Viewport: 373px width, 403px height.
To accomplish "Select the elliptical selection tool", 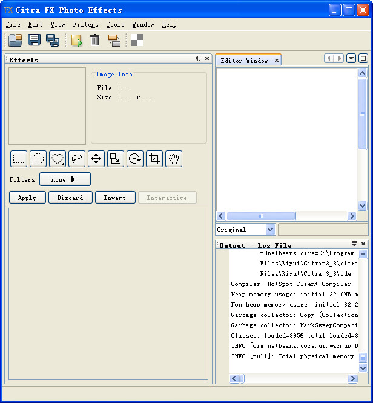I will pyautogui.click(x=38, y=159).
